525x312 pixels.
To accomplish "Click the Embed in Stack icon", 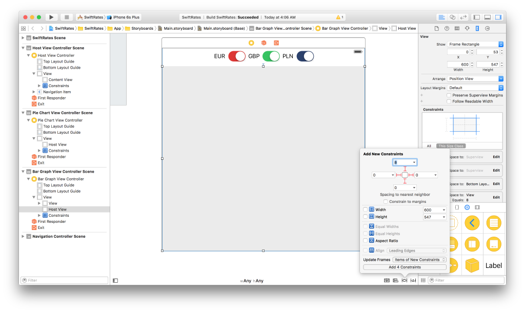I will (x=386, y=280).
